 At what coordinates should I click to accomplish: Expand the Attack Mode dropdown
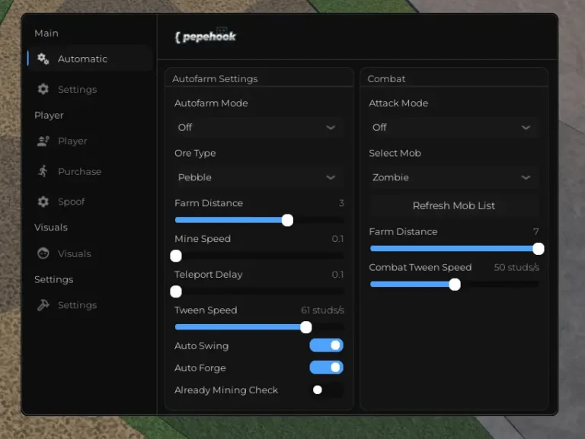pyautogui.click(x=452, y=127)
